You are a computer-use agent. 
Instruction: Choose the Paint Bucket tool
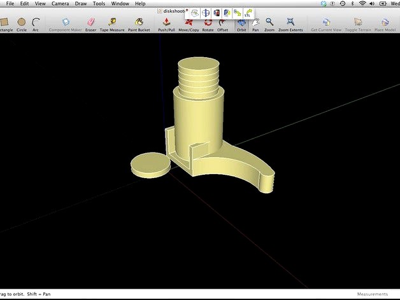point(139,24)
